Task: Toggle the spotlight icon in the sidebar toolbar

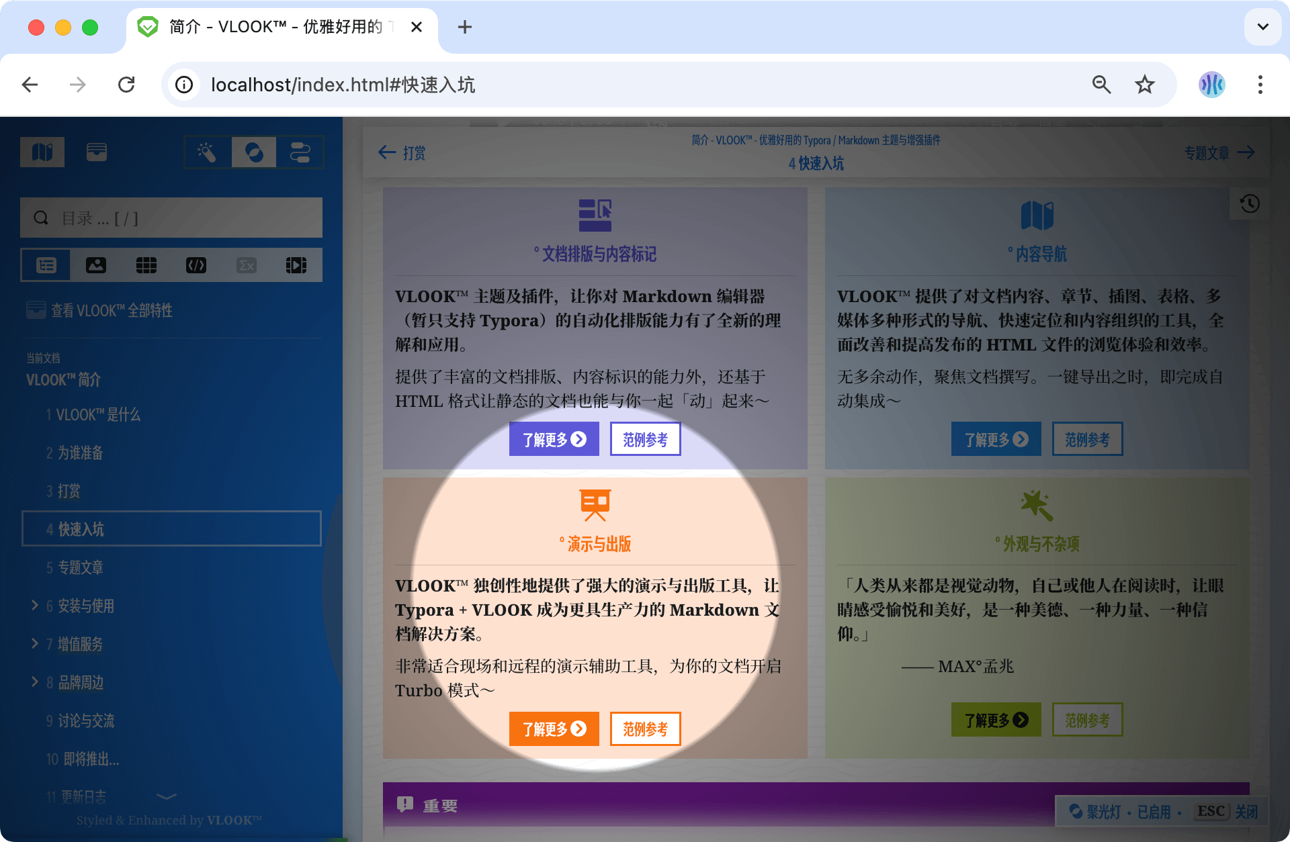Action: point(254,152)
